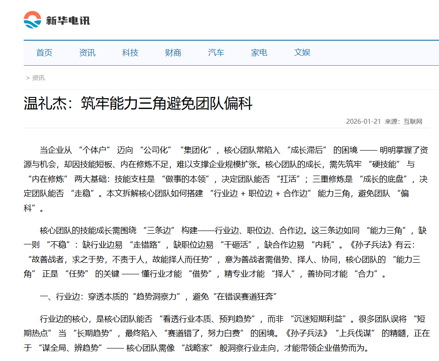Open the 汽车 automotive section
The height and width of the screenshot is (361, 439).
[x=215, y=53]
